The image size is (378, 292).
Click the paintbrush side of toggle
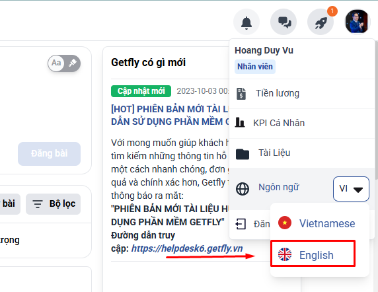[72, 63]
